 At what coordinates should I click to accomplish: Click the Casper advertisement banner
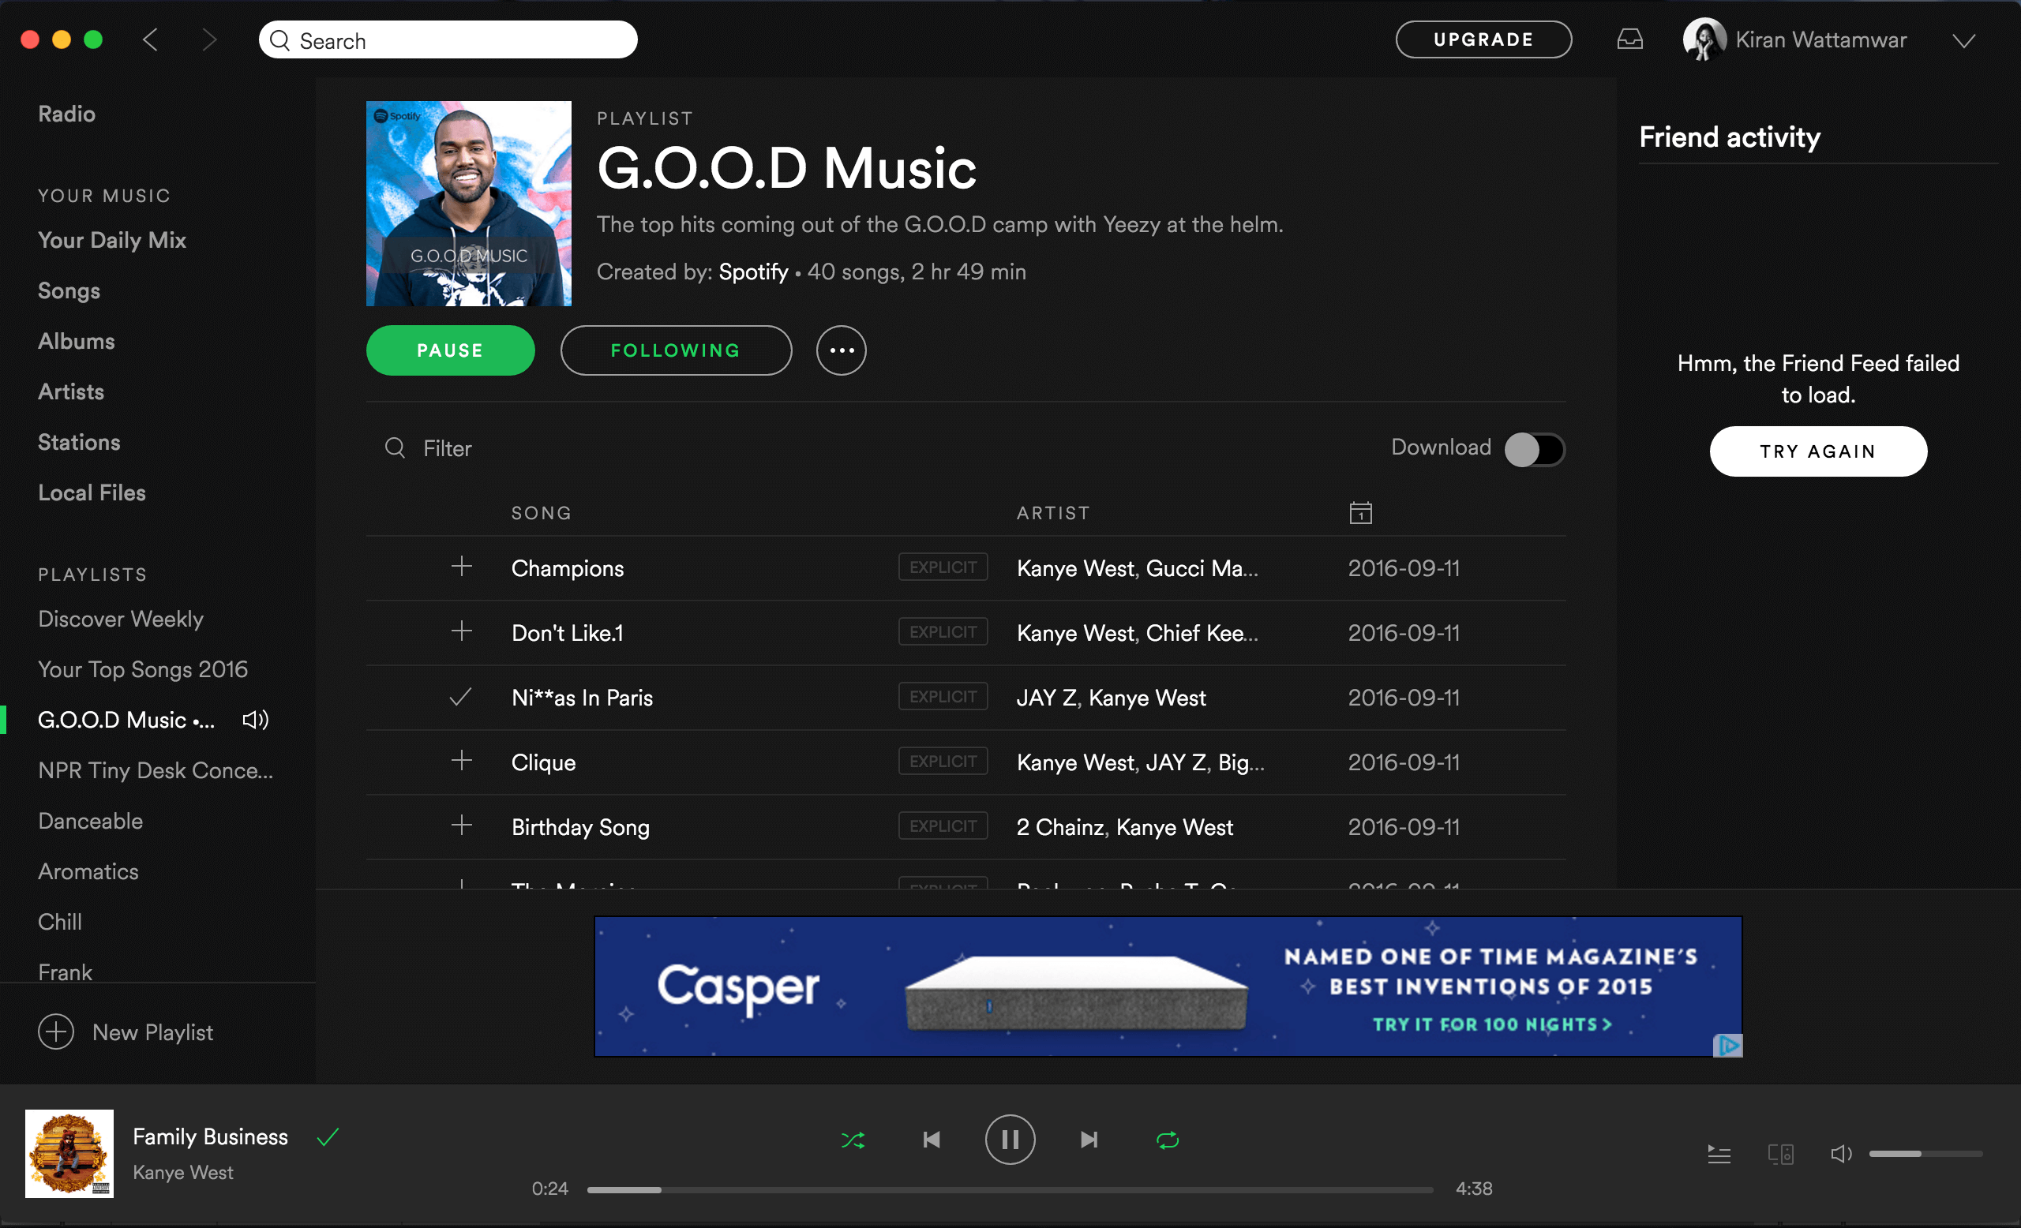[x=1168, y=987]
